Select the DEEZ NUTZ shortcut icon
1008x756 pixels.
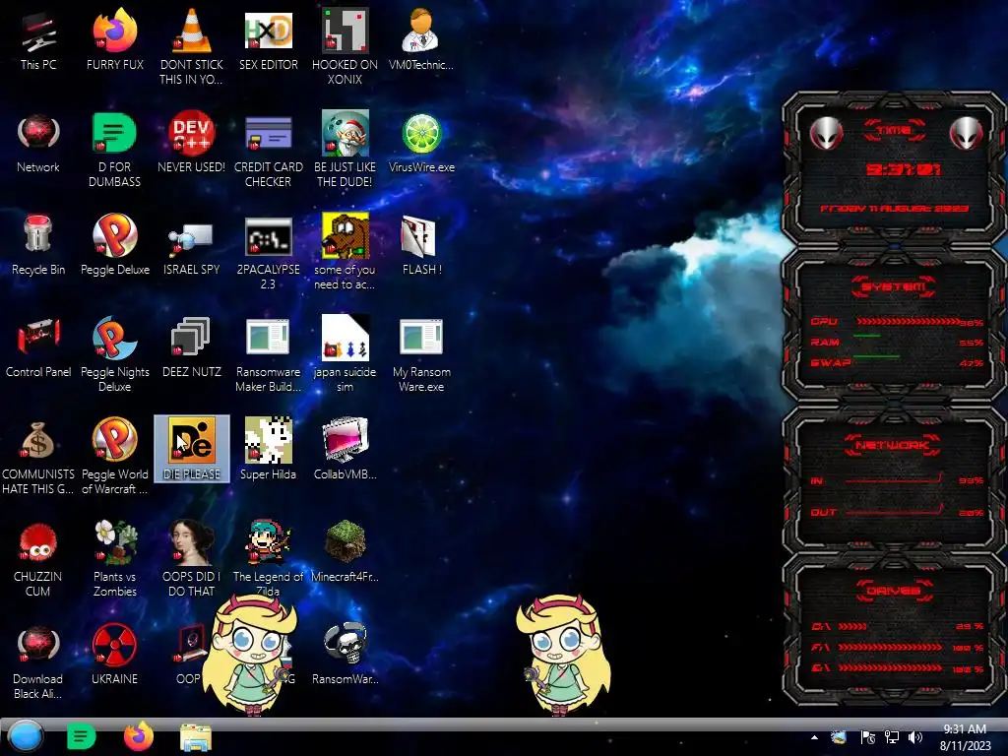192,337
